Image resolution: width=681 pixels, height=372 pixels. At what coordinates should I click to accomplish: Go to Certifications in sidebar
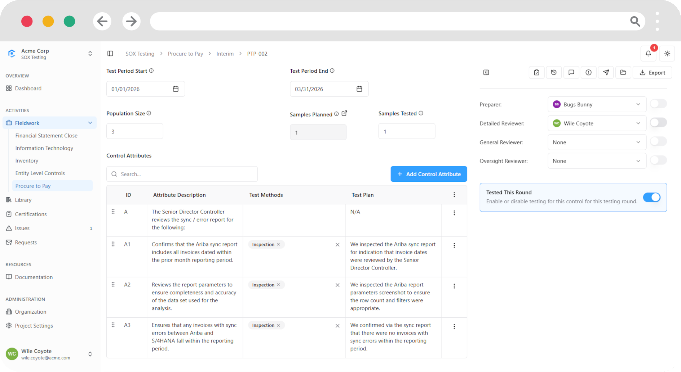click(x=31, y=214)
